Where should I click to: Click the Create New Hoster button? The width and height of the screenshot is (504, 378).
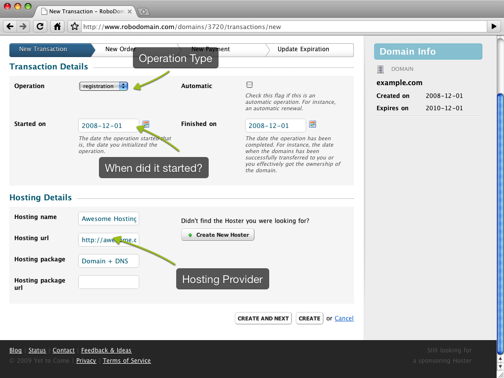218,235
